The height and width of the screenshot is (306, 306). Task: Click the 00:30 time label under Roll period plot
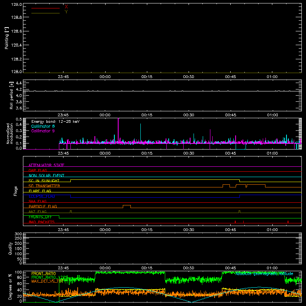coord(189,115)
